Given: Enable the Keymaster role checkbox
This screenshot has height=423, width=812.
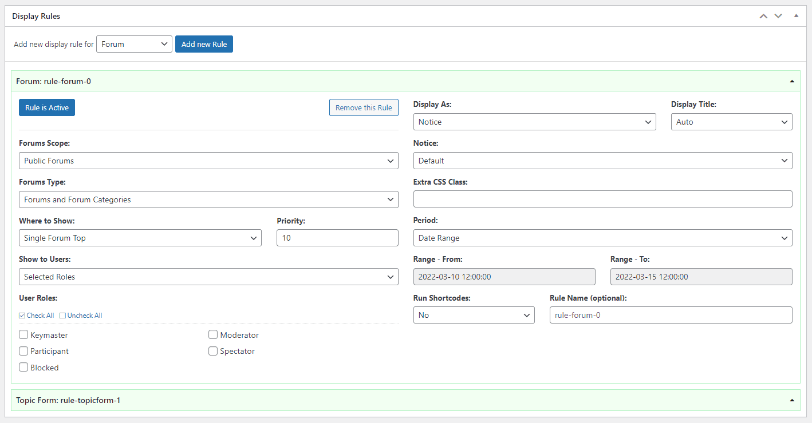Looking at the screenshot, I should click(x=23, y=335).
